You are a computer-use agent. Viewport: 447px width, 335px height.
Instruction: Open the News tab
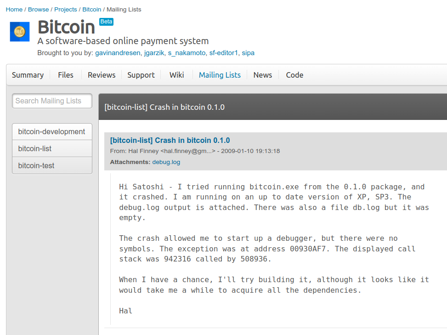coord(263,75)
